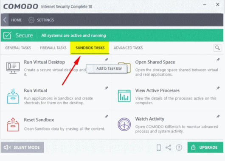Open the mobile phone icon
The image size is (225, 161).
pos(159,147)
